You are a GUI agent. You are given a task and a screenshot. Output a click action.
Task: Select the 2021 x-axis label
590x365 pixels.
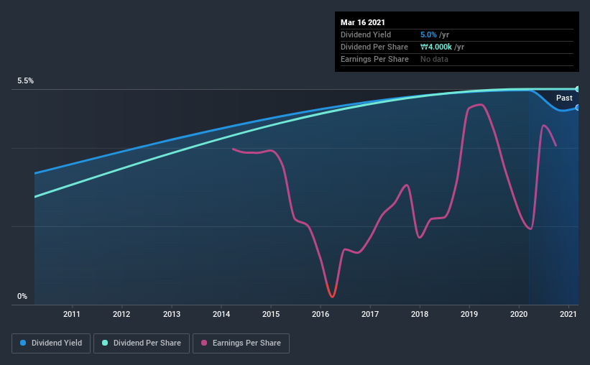568,314
